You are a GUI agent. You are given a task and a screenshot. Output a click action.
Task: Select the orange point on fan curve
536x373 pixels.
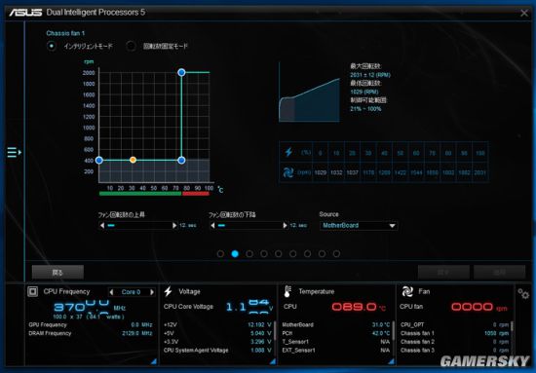(x=133, y=160)
